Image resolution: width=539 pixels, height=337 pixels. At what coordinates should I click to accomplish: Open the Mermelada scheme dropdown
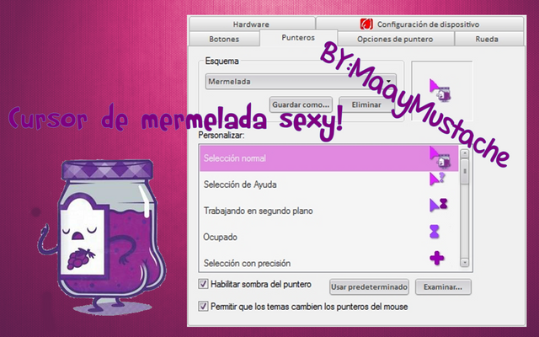301,82
